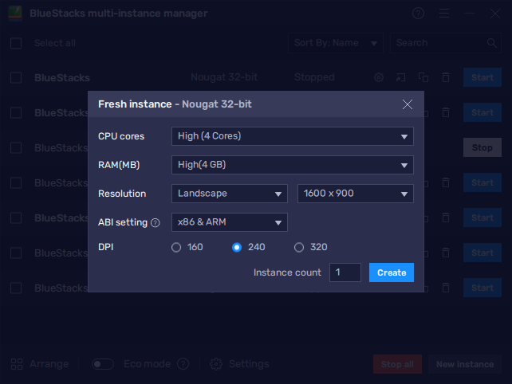Open the 1600 x 900 resolution dropdown
The image size is (512, 384).
point(355,194)
